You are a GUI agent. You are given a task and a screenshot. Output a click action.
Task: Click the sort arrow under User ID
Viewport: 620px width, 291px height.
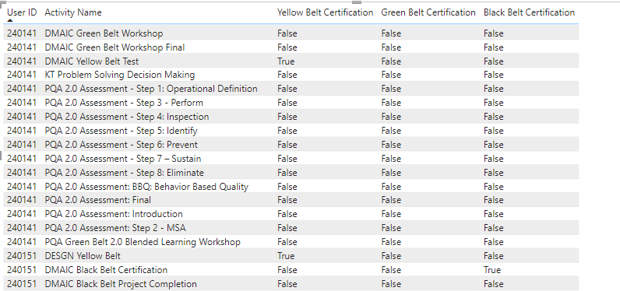[10, 20]
